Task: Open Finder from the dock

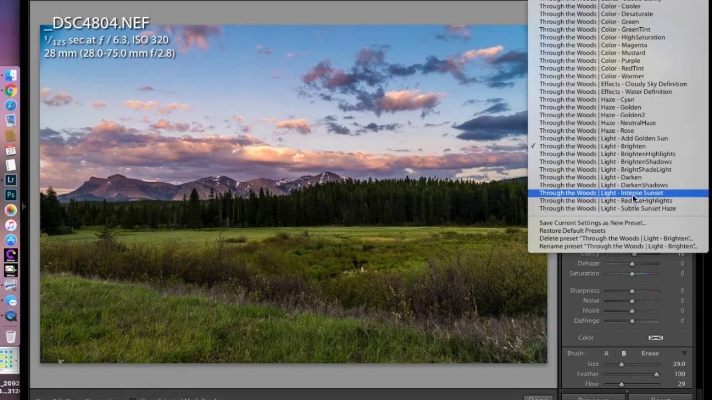Action: (x=11, y=76)
